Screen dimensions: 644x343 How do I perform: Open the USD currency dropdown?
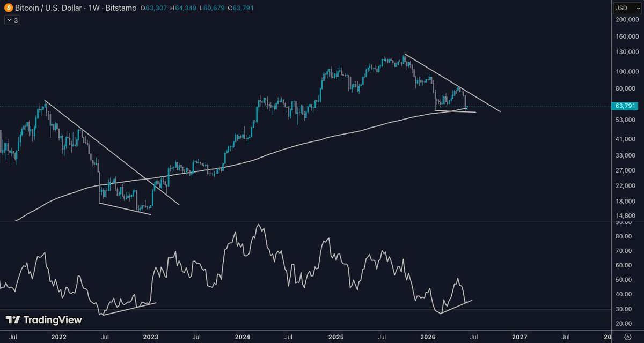(627, 8)
